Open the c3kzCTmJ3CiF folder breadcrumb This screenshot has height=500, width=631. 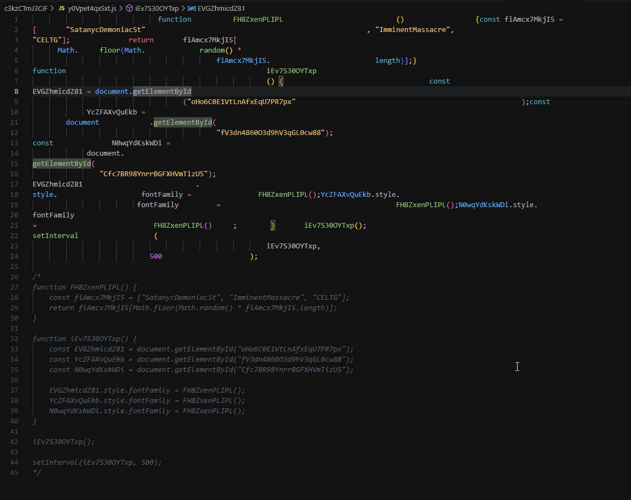coord(26,8)
